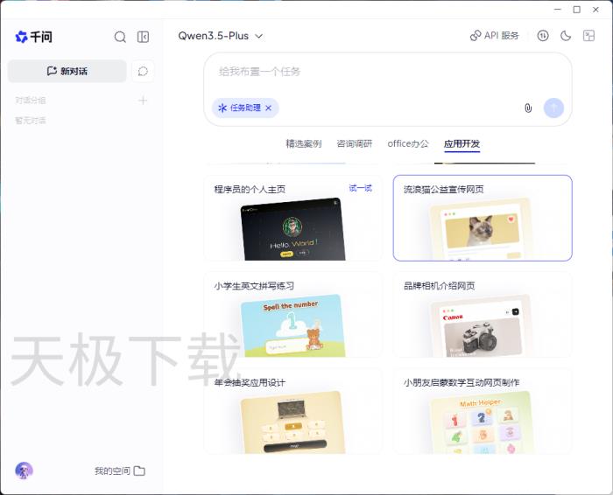Toggle dark mode with moon icon
The height and width of the screenshot is (495, 613).
566,36
